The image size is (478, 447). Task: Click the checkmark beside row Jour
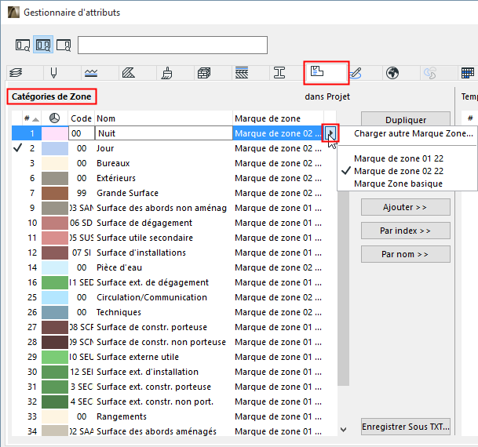pyautogui.click(x=18, y=148)
